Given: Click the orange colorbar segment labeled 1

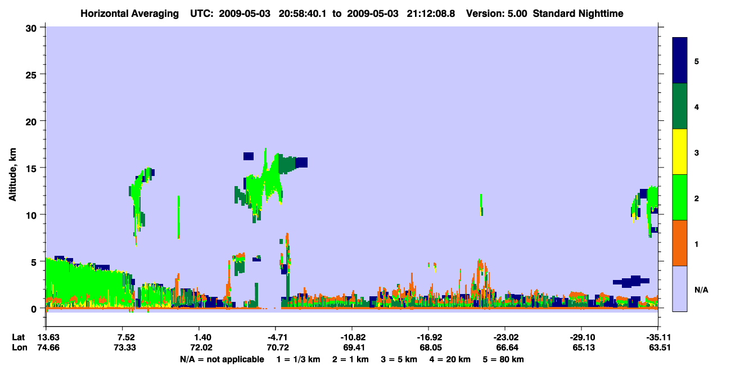Looking at the screenshot, I should coord(680,243).
